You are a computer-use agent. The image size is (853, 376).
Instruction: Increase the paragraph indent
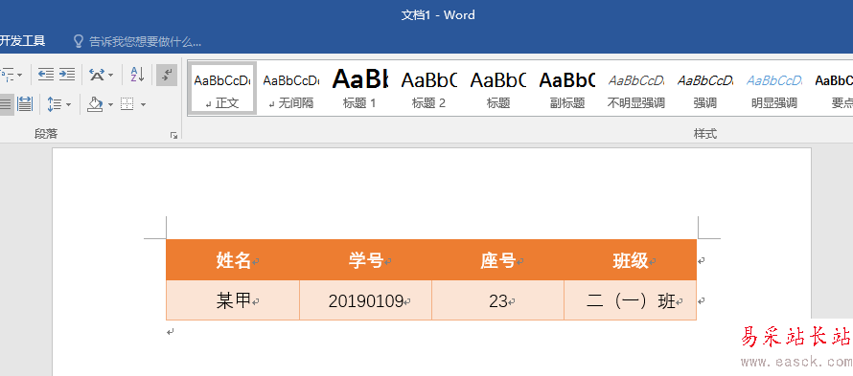[67, 75]
